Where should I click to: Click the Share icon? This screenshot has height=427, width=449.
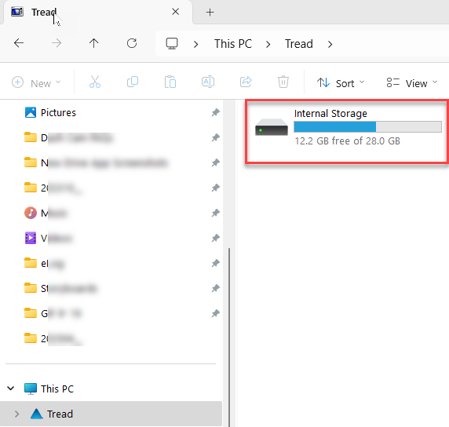click(x=246, y=82)
